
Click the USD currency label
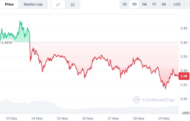click(x=186, y=113)
